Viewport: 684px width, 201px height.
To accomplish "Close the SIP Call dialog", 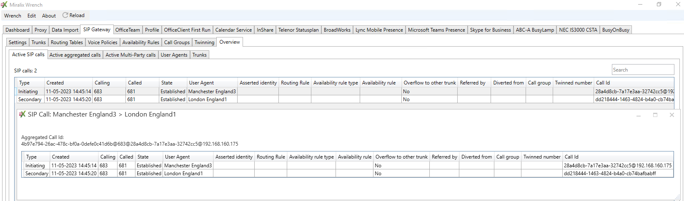I will coord(671,115).
